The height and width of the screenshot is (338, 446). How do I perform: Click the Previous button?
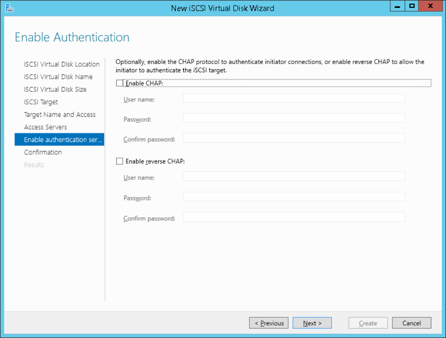tap(269, 323)
